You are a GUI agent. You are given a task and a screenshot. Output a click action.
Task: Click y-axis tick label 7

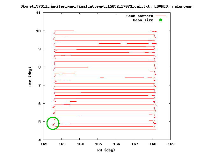coord(39,85)
